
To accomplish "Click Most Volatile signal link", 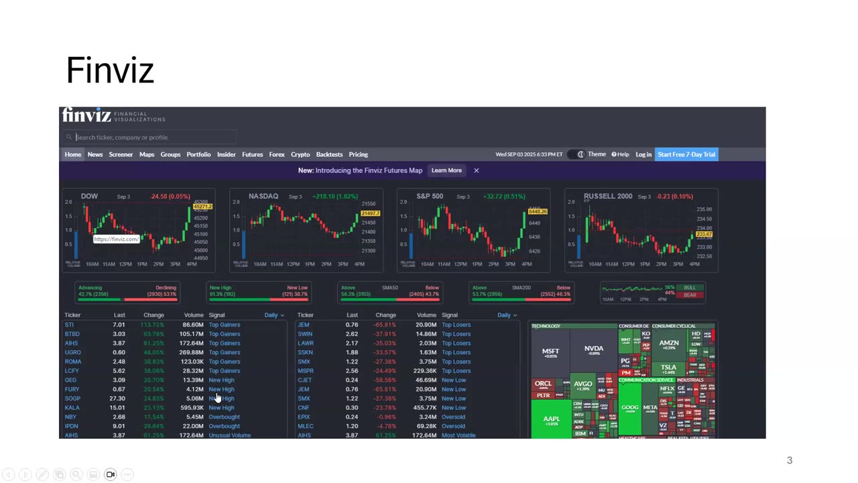I will (458, 435).
